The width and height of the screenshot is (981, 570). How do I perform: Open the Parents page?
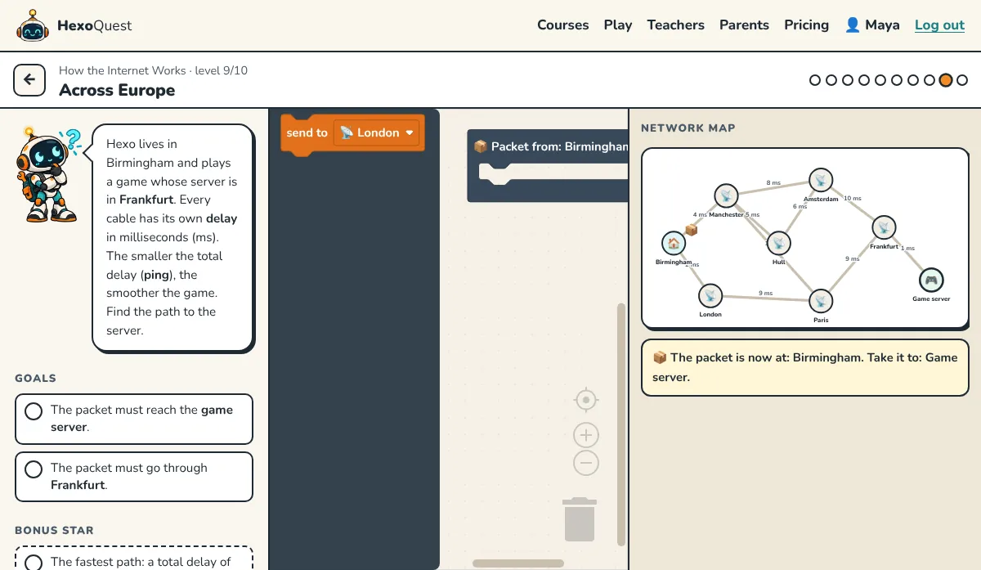744,25
